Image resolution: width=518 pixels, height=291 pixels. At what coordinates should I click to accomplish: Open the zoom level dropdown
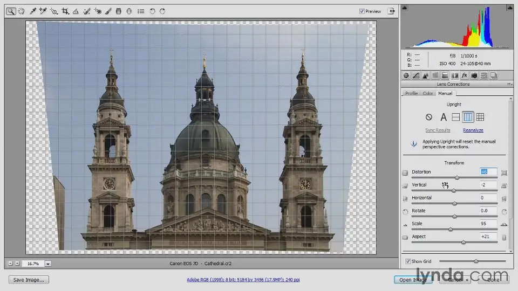[x=48, y=264]
